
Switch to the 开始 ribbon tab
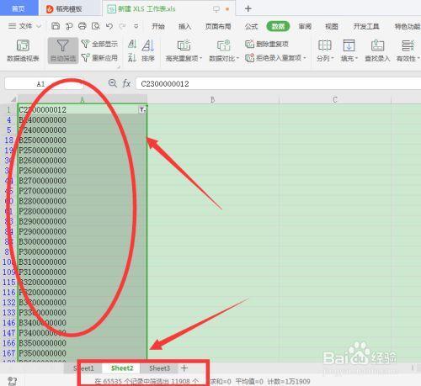(x=158, y=26)
